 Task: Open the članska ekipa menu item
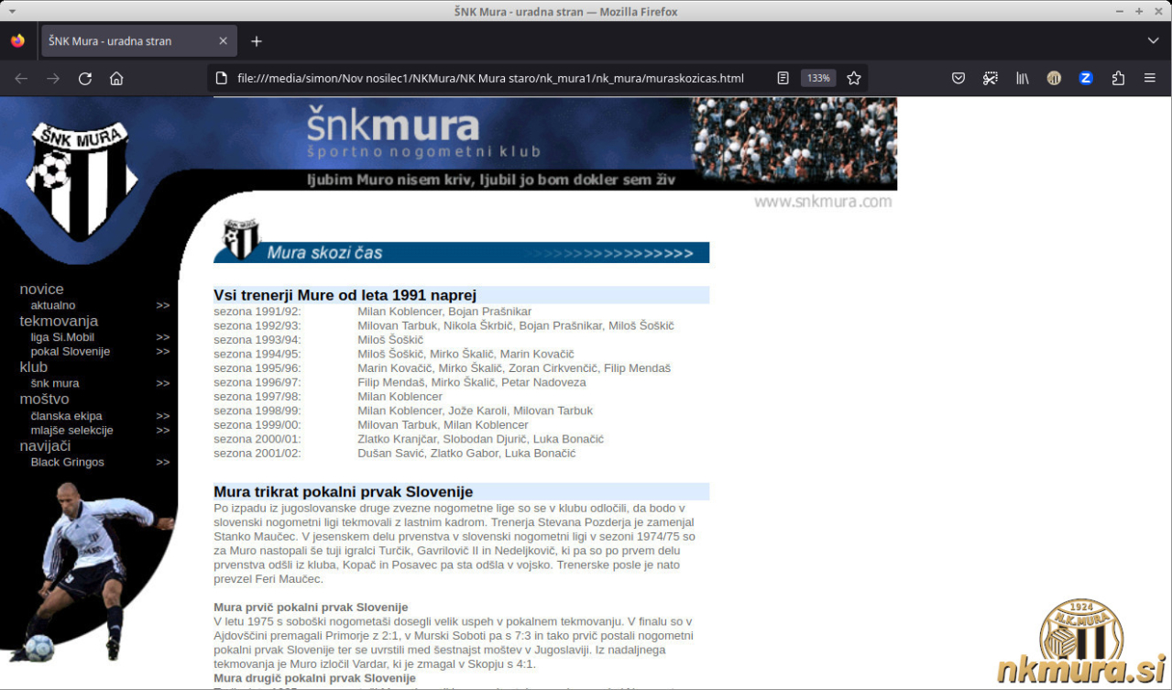click(x=66, y=416)
